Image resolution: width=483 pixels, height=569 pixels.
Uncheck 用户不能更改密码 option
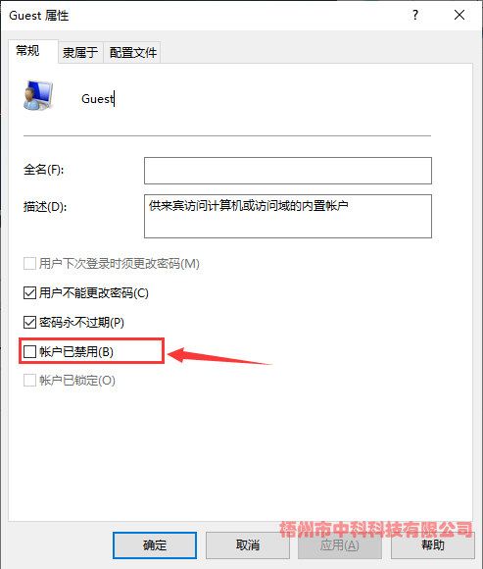(x=29, y=293)
